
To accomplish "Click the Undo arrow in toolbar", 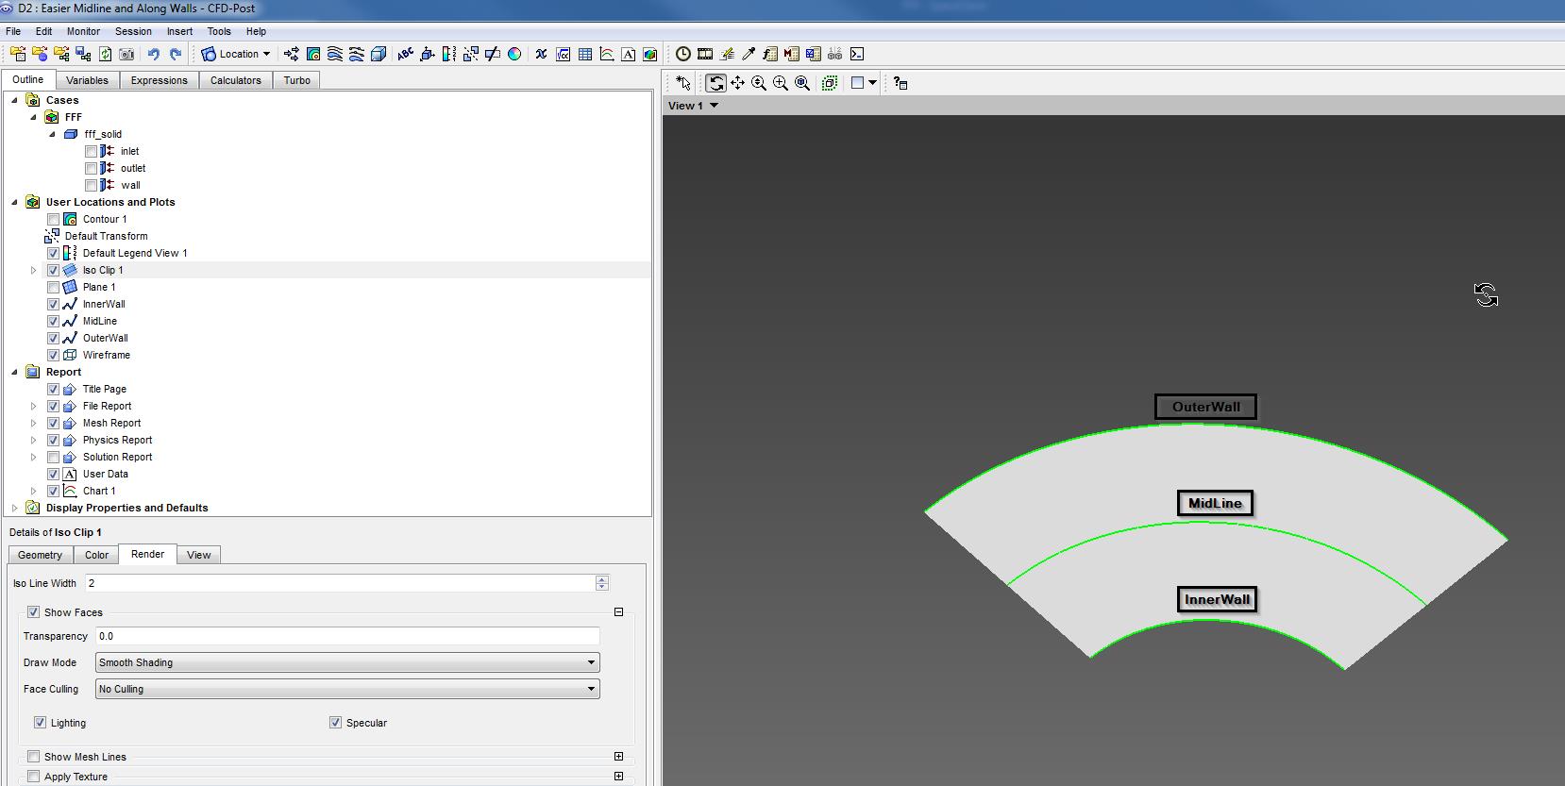I will click(153, 54).
